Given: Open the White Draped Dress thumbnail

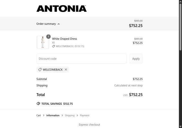Looking at the screenshot, I should pos(43,42).
